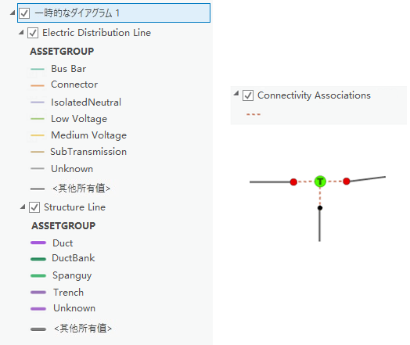Uncheck the Structure Line layer checkbox
Viewport: 410px width, 345px height.
(34, 207)
